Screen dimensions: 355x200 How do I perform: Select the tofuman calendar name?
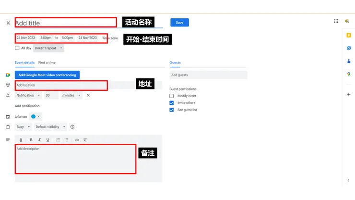(21, 117)
